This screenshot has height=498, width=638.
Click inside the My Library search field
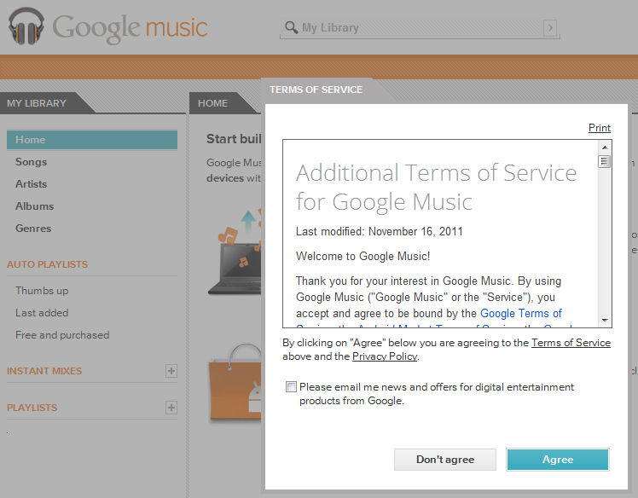point(420,27)
